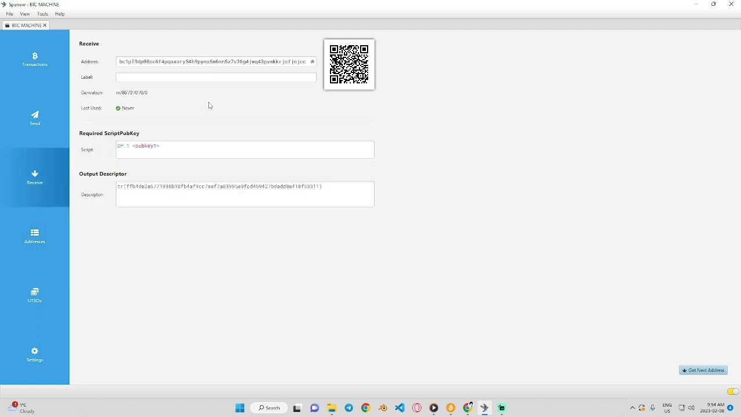Open the Windows Start menu
This screenshot has width=741, height=417.
click(240, 408)
